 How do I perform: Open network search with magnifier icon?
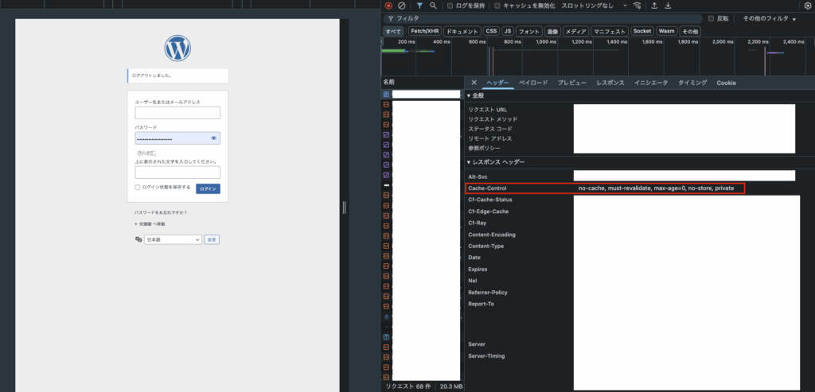click(433, 6)
